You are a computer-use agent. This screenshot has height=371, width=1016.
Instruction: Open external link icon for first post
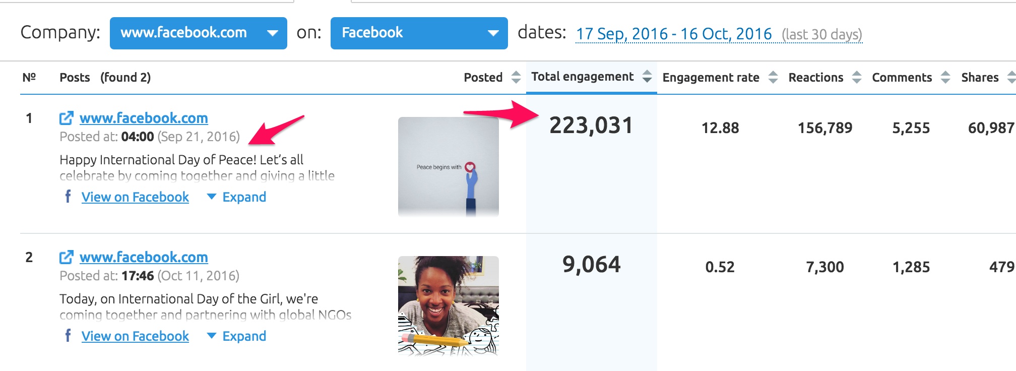point(66,118)
